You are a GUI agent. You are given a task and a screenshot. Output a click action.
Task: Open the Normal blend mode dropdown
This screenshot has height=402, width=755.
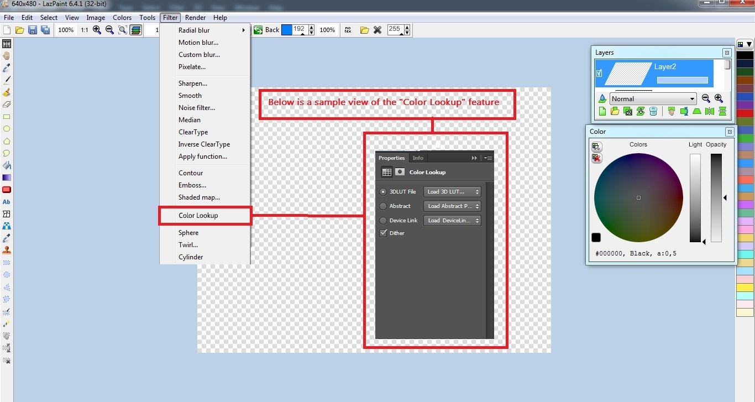(653, 99)
